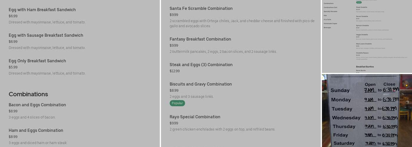
Task: Open Santa Fe Scramble Combination
Action: tap(201, 9)
